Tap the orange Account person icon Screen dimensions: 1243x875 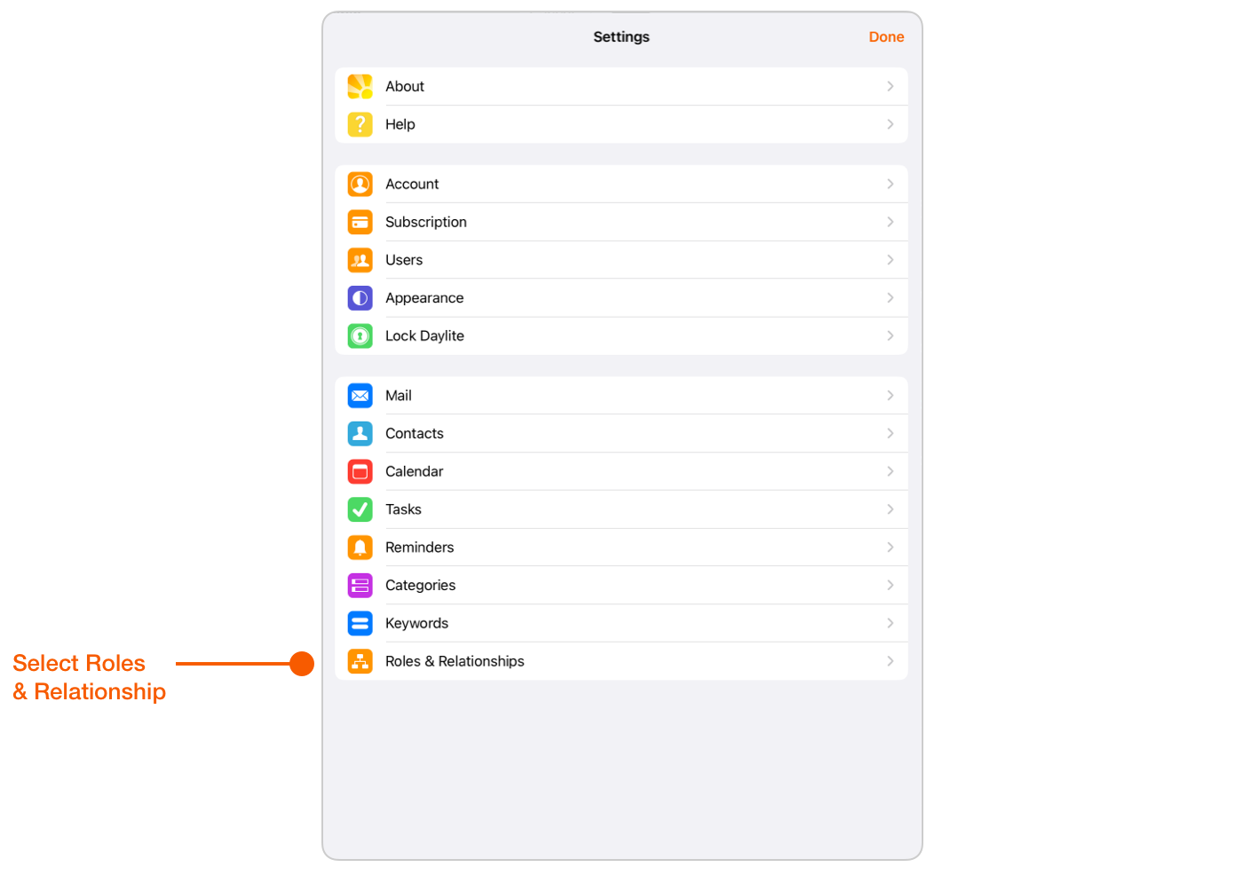click(360, 184)
